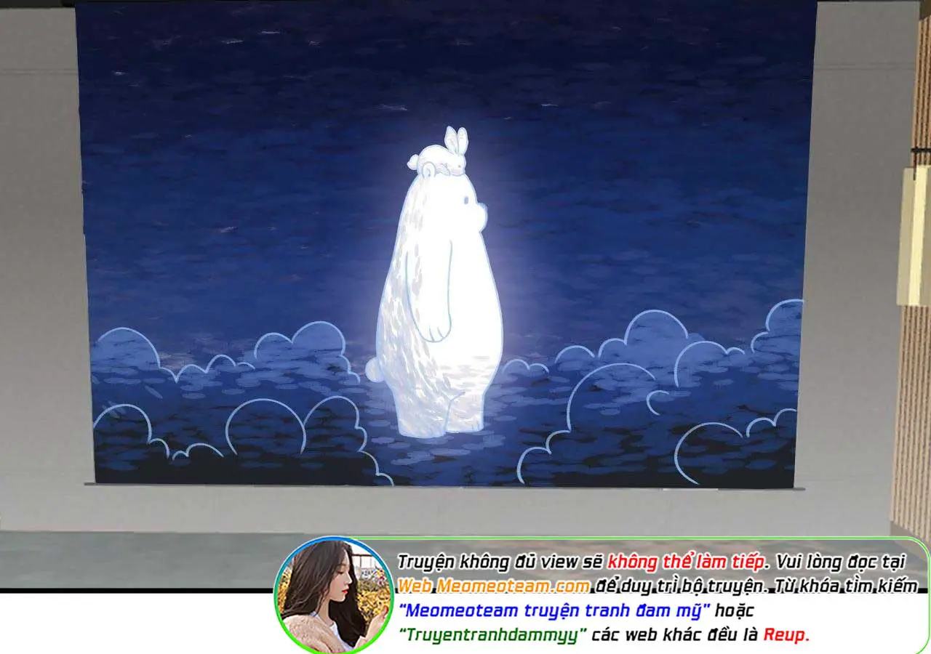Click the red "không thể làm tiếp" text
931x654 pixels.
[x=687, y=562]
